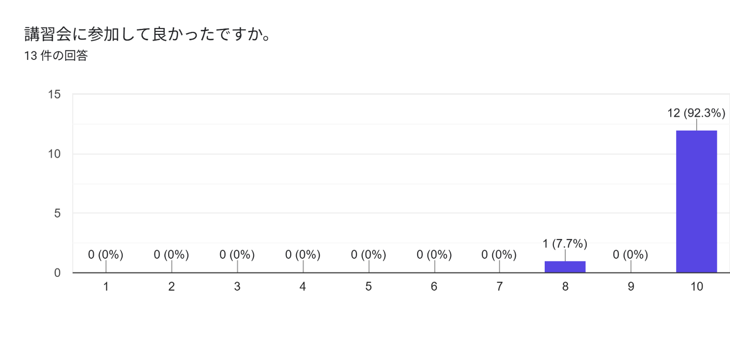Click the 0 (0%) label above rating 5

pos(368,255)
